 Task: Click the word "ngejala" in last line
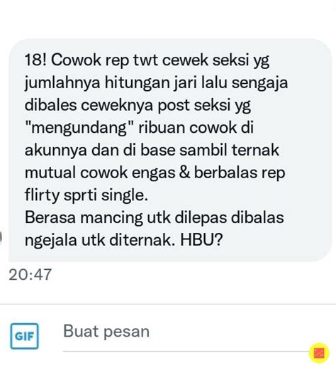click(51, 241)
